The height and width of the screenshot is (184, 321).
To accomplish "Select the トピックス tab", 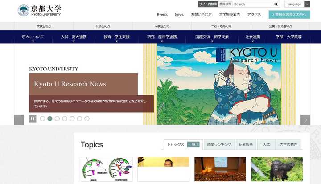I will (176, 144).
